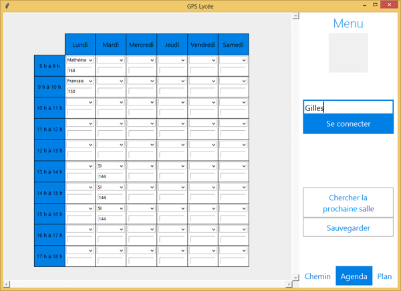This screenshot has width=401, height=291.
Task: Open Mercredi 8 h à 9 h subject dropdown
Action: [x=142, y=60]
